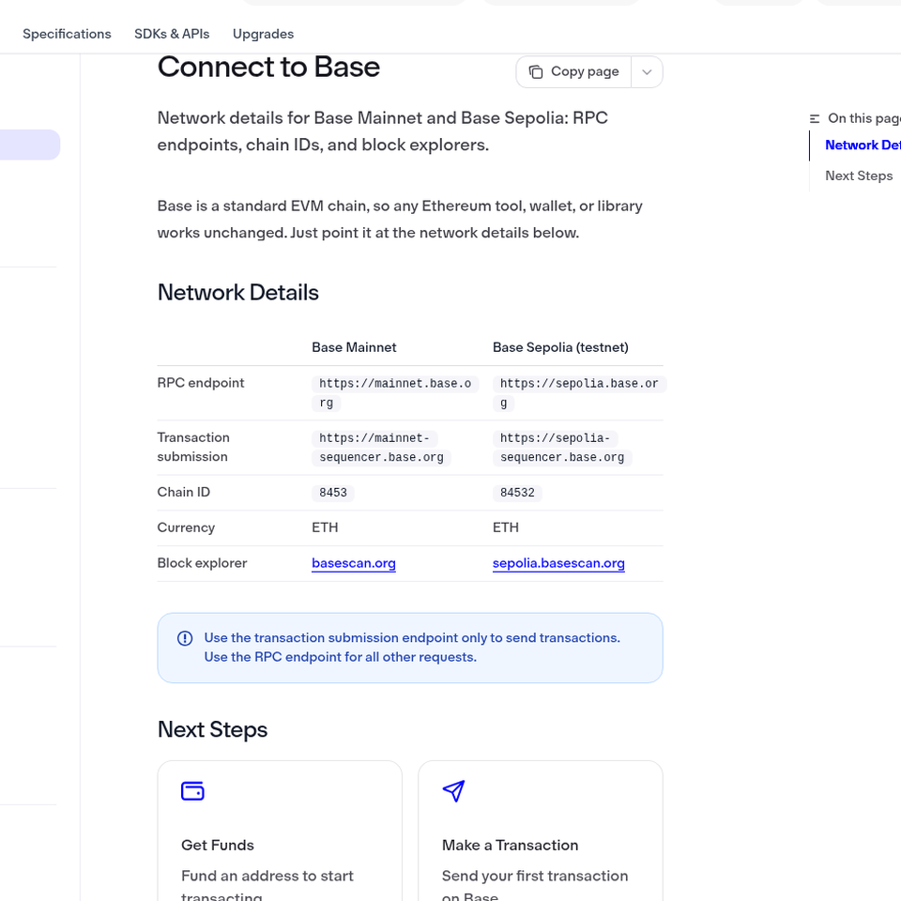901x901 pixels.
Task: Click the Block explorer row label
Action: [x=203, y=563]
